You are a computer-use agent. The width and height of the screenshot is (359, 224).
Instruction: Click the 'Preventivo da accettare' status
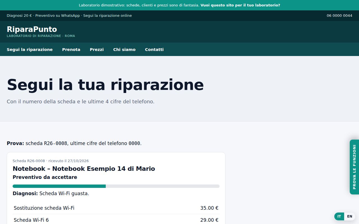(45, 177)
